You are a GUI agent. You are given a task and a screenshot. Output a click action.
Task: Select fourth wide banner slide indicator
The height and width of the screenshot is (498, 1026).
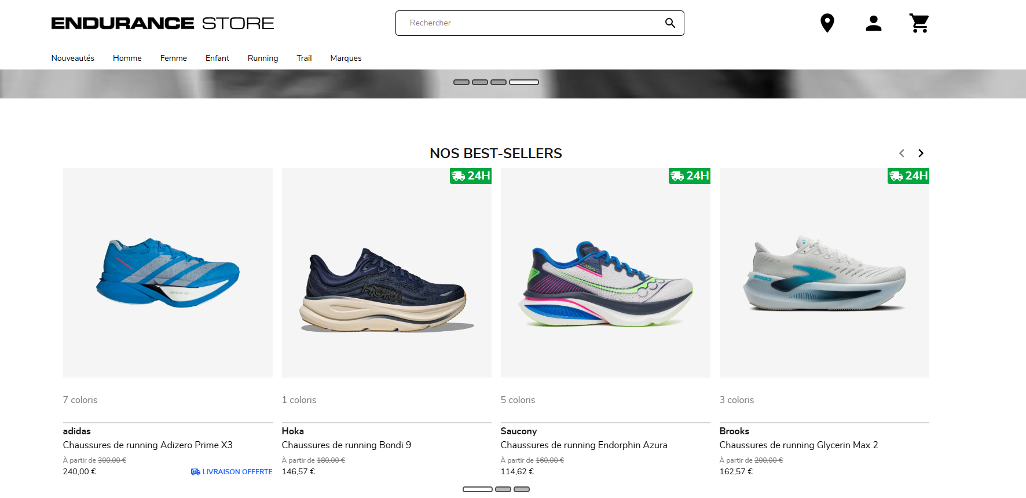pos(524,82)
